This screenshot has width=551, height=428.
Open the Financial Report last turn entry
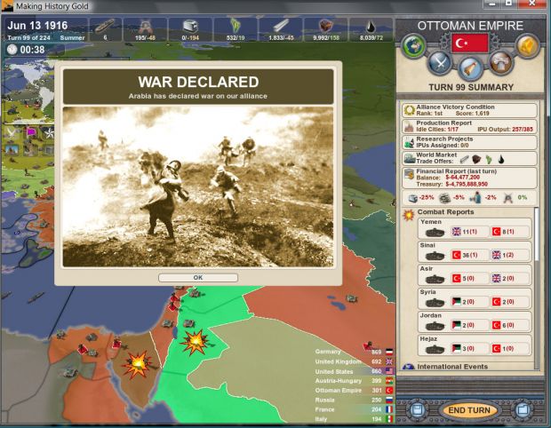coord(469,178)
